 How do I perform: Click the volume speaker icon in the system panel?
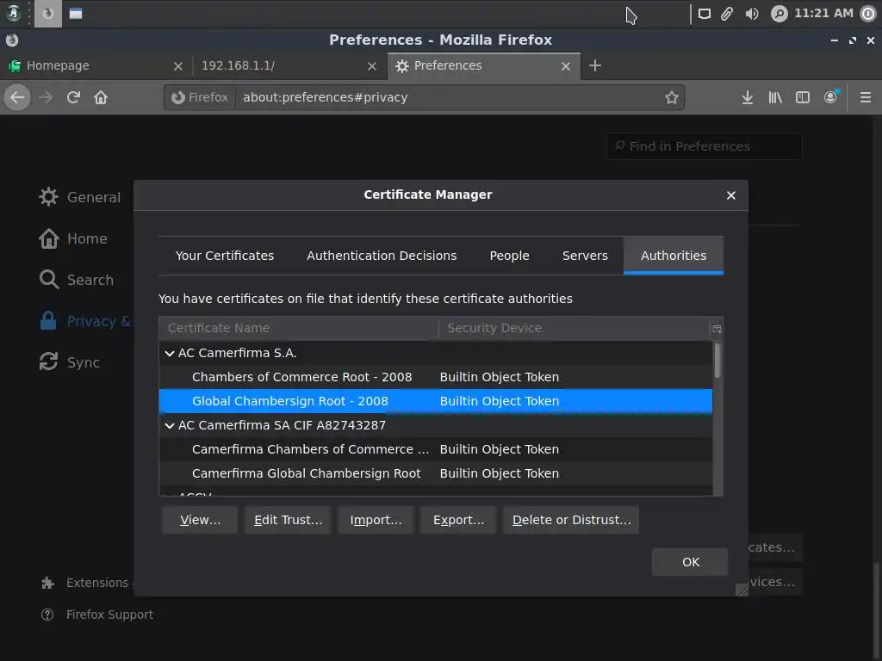pos(752,14)
